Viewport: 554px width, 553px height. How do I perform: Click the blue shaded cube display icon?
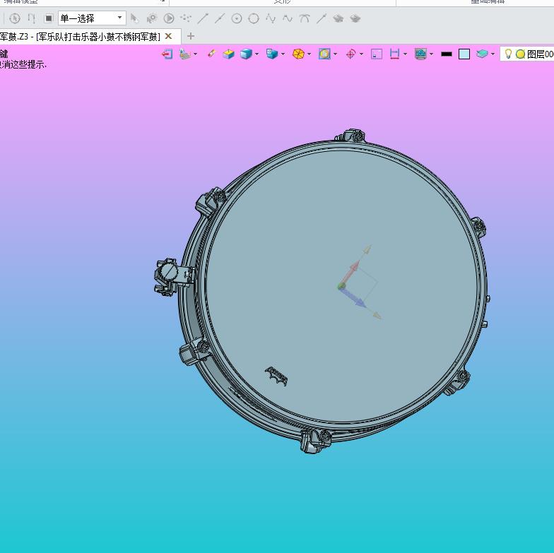pyautogui.click(x=246, y=54)
